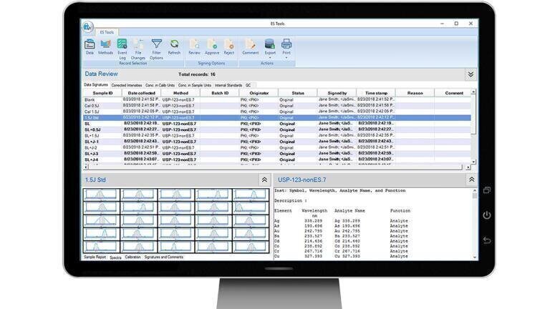Sort by Comment column header

[454, 93]
